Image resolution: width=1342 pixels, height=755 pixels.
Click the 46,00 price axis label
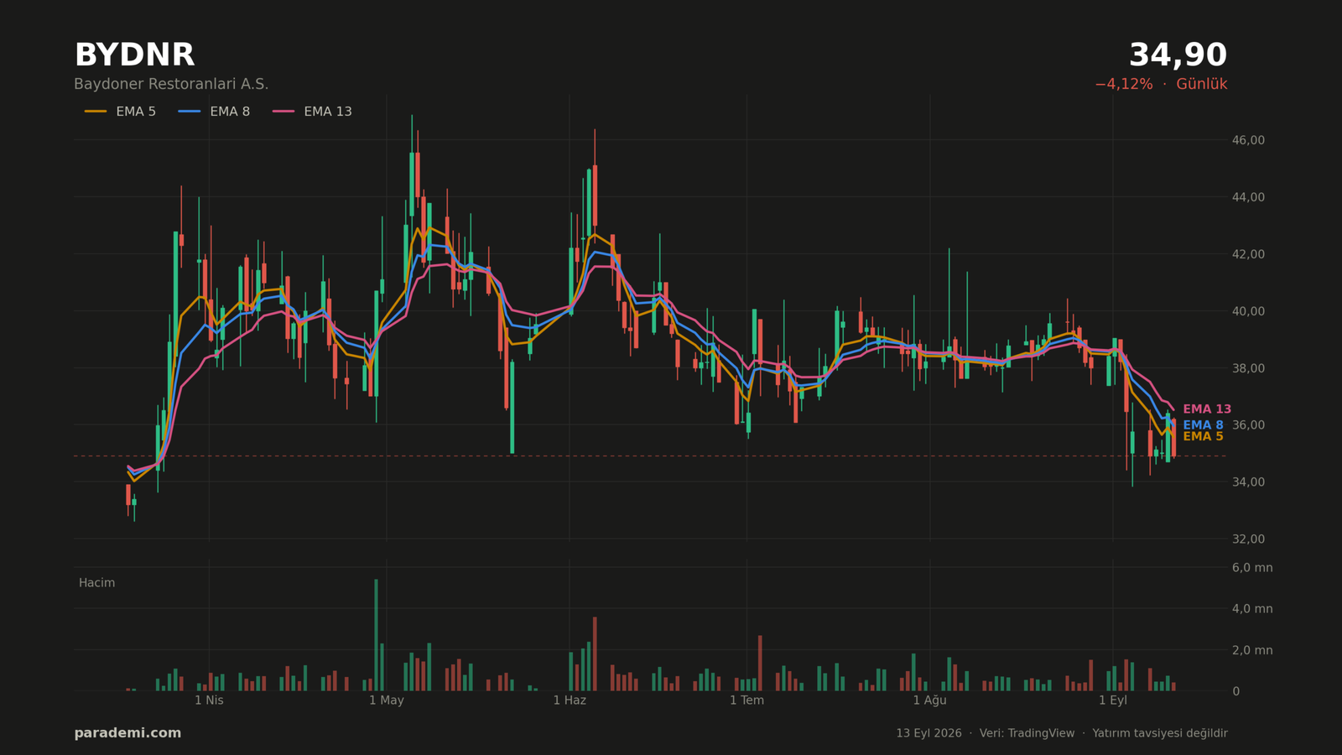tap(1248, 140)
